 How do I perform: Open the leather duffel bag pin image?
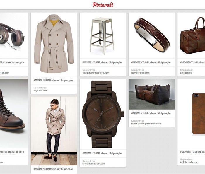click(191, 35)
